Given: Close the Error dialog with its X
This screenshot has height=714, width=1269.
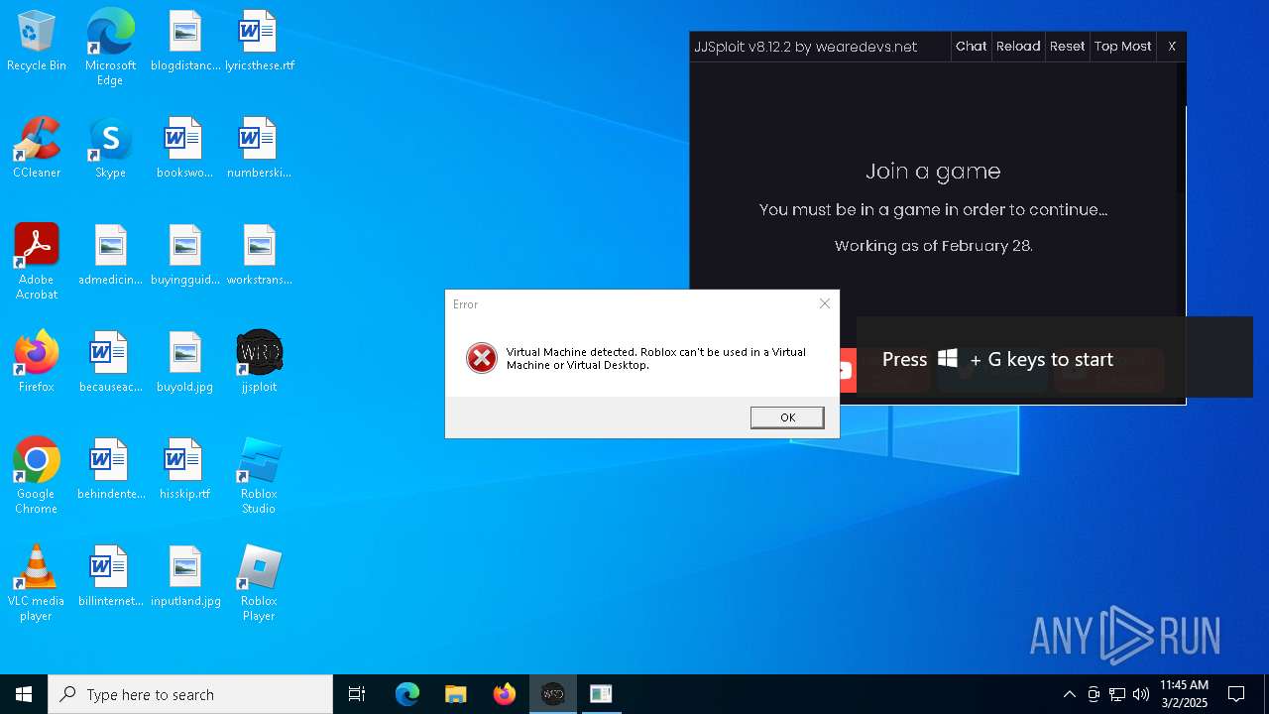Looking at the screenshot, I should point(824,303).
